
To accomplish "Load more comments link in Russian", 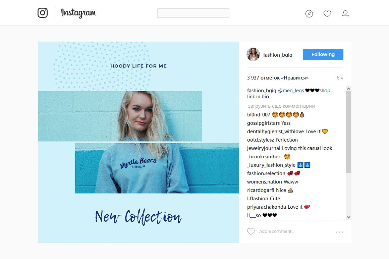I will click(x=281, y=106).
